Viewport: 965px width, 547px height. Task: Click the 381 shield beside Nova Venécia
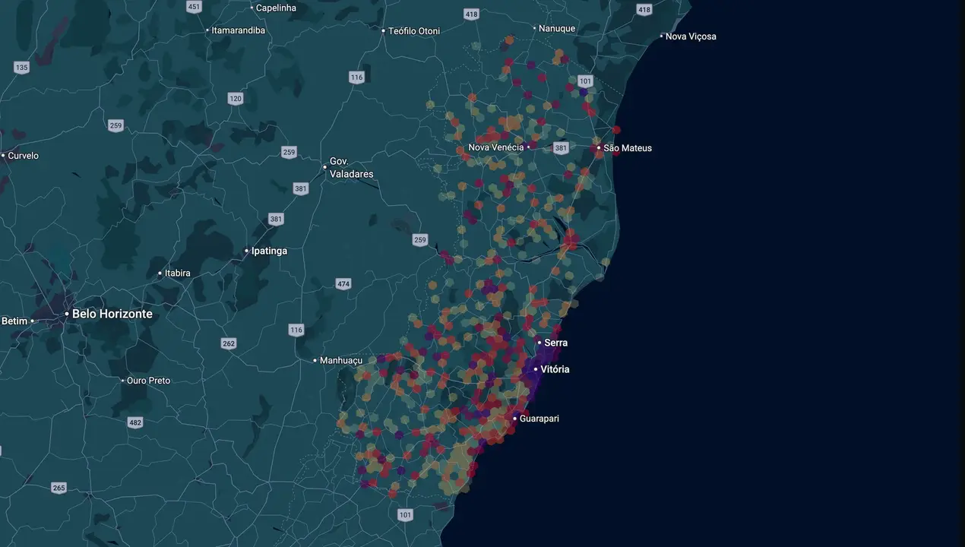click(561, 148)
